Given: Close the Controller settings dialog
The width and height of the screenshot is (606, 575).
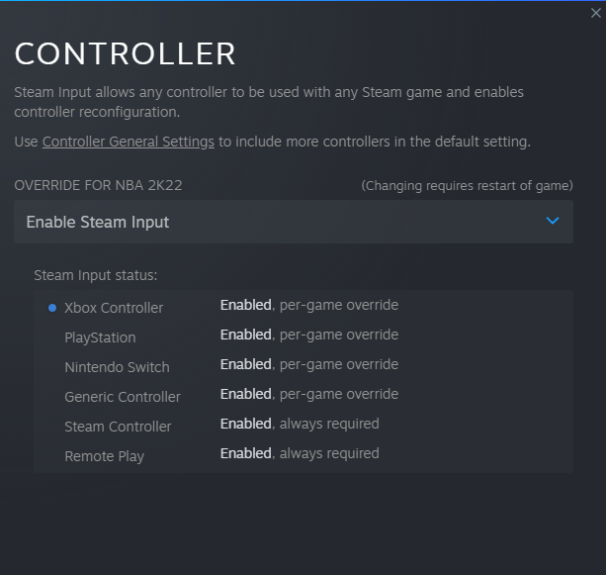Looking at the screenshot, I should [x=595, y=13].
